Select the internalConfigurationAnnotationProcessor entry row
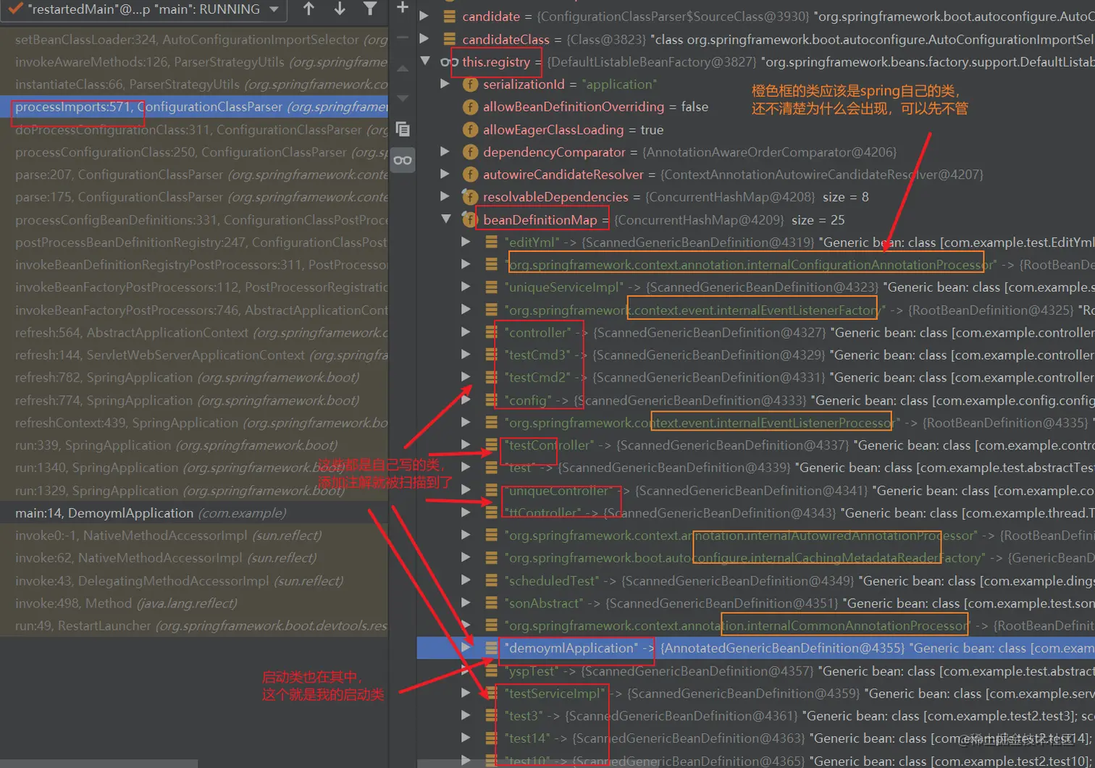1095x768 pixels. point(755,265)
